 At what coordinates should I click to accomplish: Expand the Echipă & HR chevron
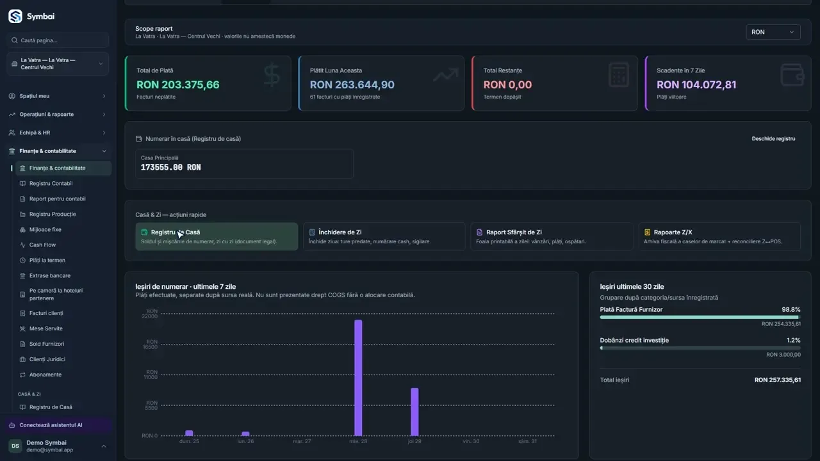tap(104, 133)
